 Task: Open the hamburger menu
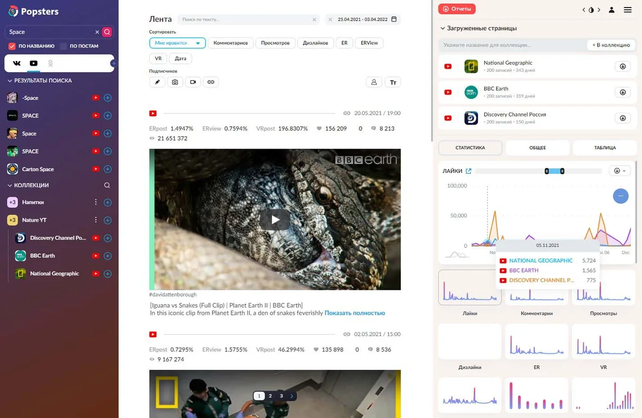(x=628, y=10)
